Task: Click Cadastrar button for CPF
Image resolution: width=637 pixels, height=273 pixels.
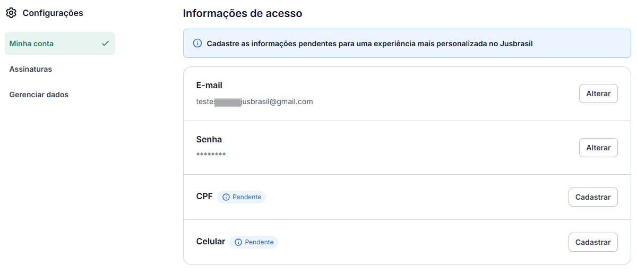Action: coord(593,197)
